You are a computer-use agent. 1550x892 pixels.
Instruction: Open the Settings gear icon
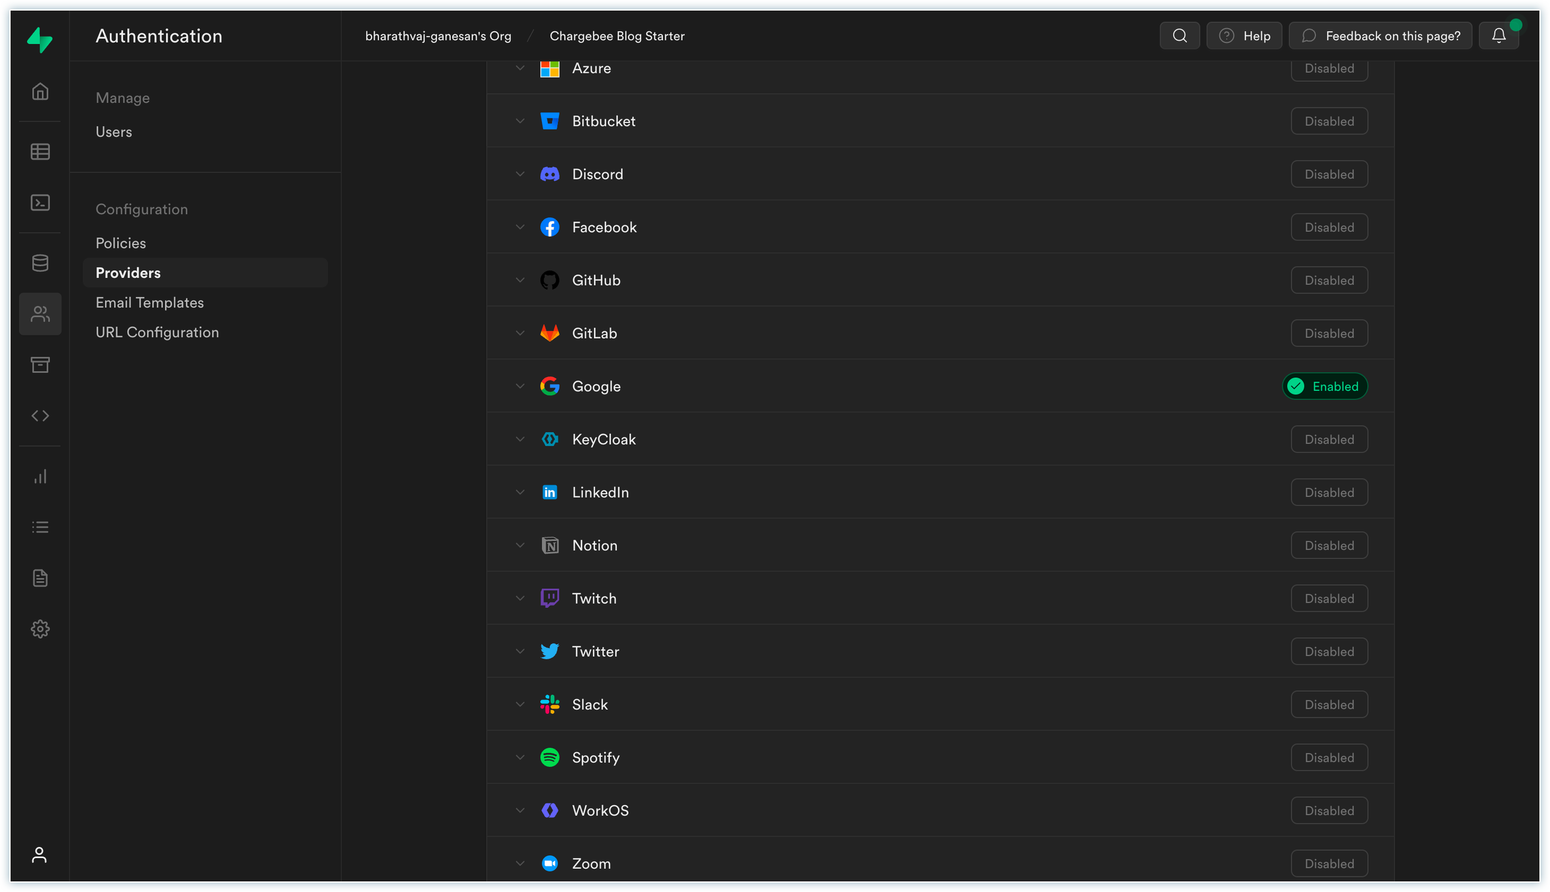(x=40, y=629)
